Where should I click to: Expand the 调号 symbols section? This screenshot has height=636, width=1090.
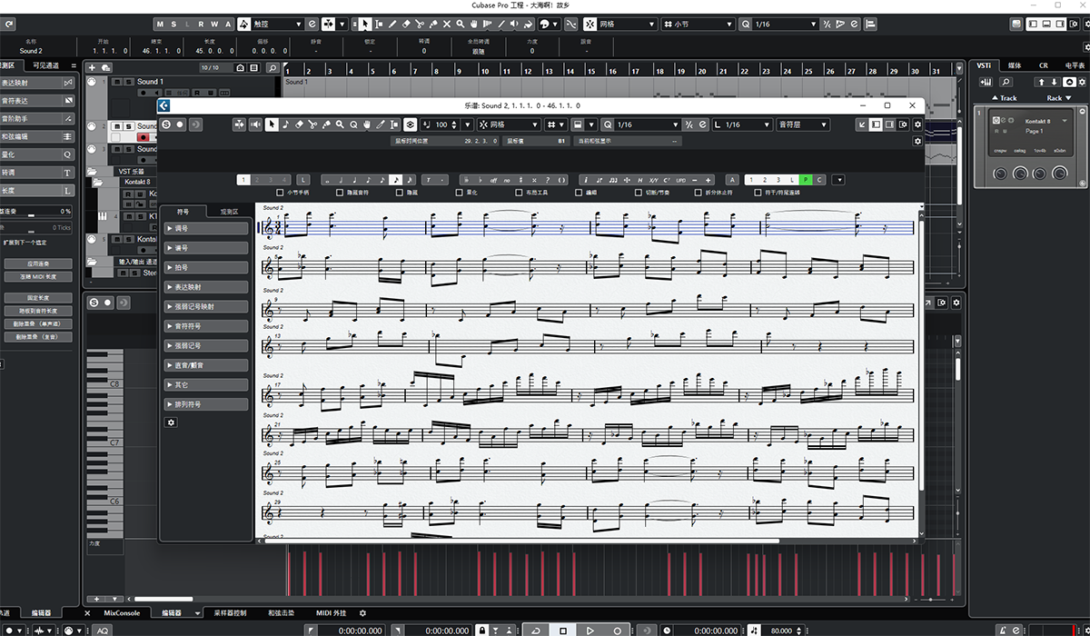pos(206,229)
